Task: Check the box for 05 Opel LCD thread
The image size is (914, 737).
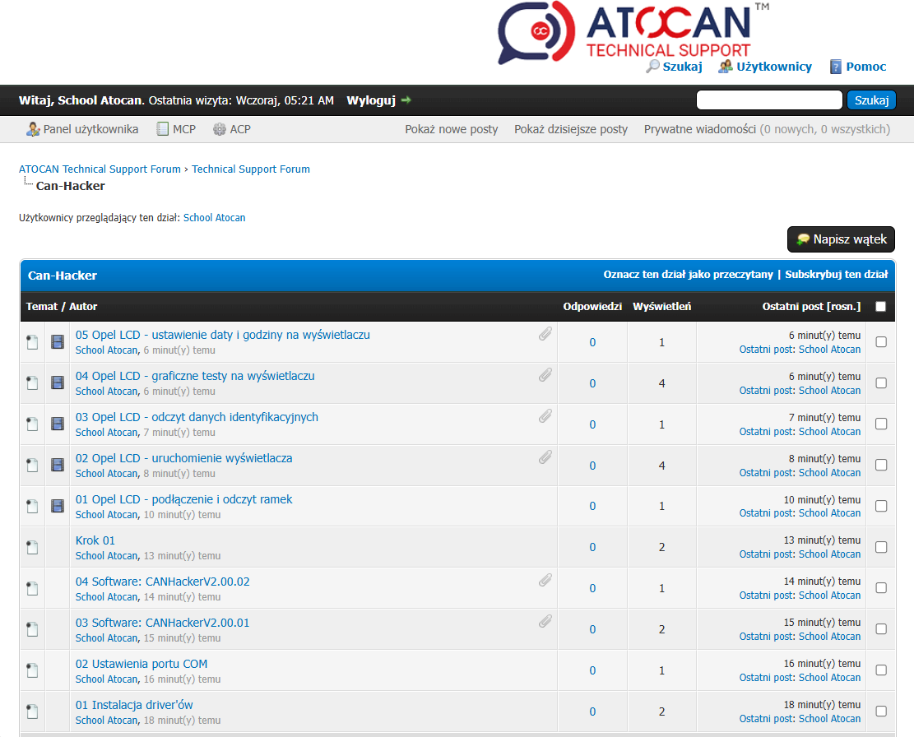Action: tap(881, 341)
